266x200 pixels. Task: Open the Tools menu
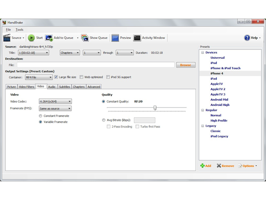pyautogui.click(x=20, y=30)
